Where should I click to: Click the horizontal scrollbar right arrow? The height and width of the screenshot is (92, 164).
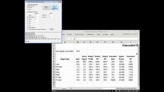click(x=137, y=88)
